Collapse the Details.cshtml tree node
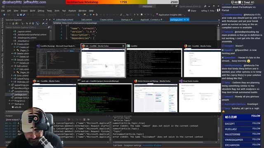This screenshot has height=148, width=264. (x=12, y=60)
